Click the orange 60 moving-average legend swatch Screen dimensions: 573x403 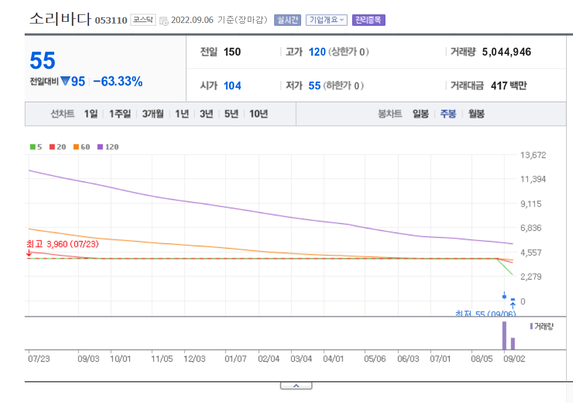point(76,146)
